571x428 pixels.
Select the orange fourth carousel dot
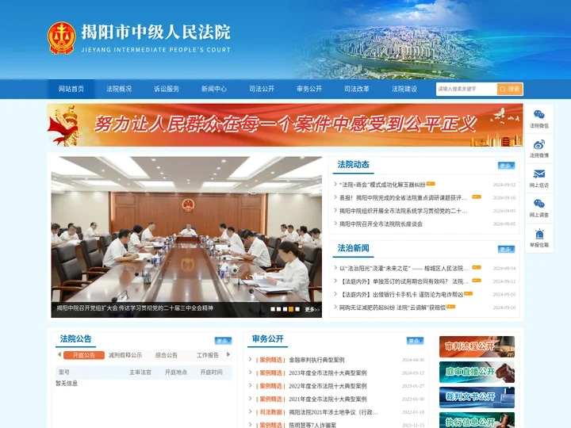pyautogui.click(x=291, y=309)
